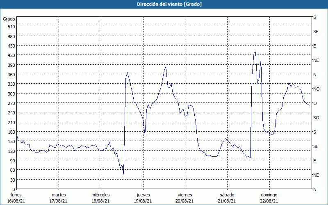The height and width of the screenshot is (205, 328).
Task: Select the 0 value on the degree axis
Action: (x=14, y=189)
